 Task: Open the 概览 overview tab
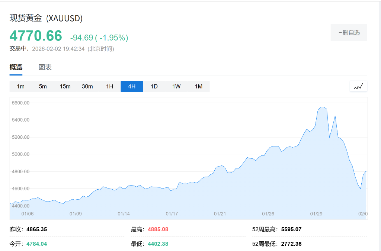coord(16,67)
